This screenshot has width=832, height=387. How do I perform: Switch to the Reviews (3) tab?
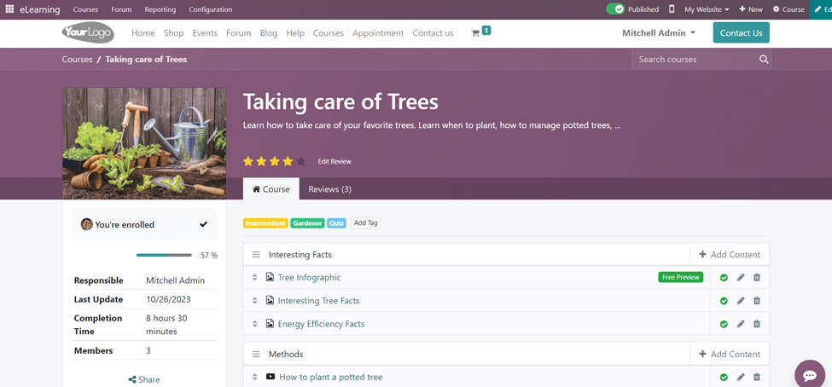[329, 189]
